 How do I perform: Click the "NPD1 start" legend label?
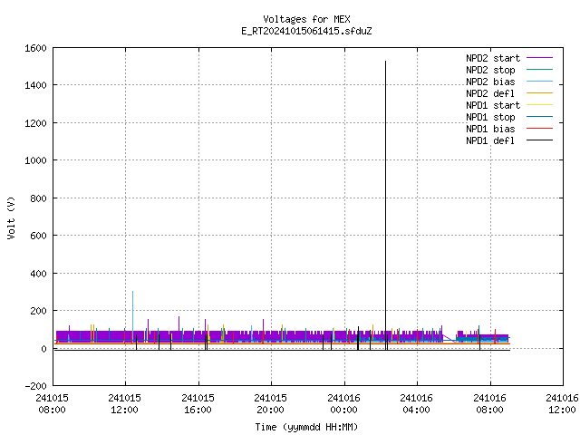493,105
